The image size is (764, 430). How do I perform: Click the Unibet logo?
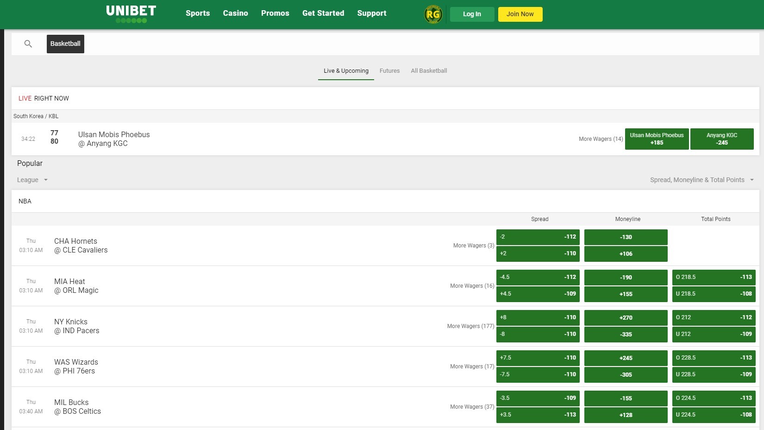131,14
